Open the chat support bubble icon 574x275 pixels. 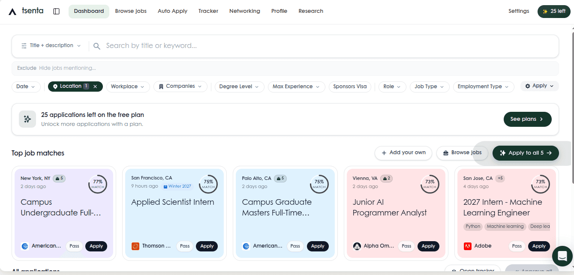click(562, 256)
